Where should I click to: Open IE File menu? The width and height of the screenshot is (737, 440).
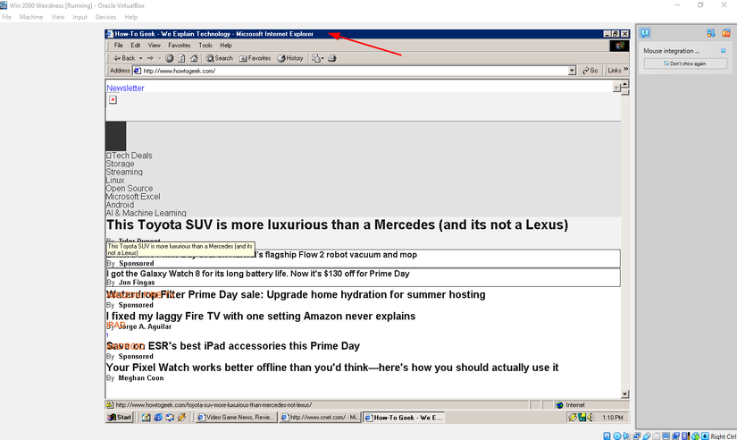click(119, 46)
